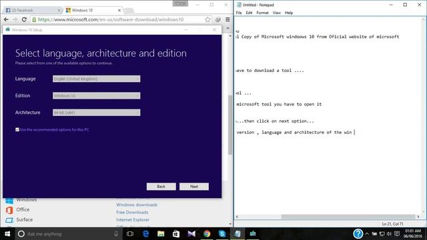Open Free Downloads link
The height and width of the screenshot is (240, 427).
132,212
